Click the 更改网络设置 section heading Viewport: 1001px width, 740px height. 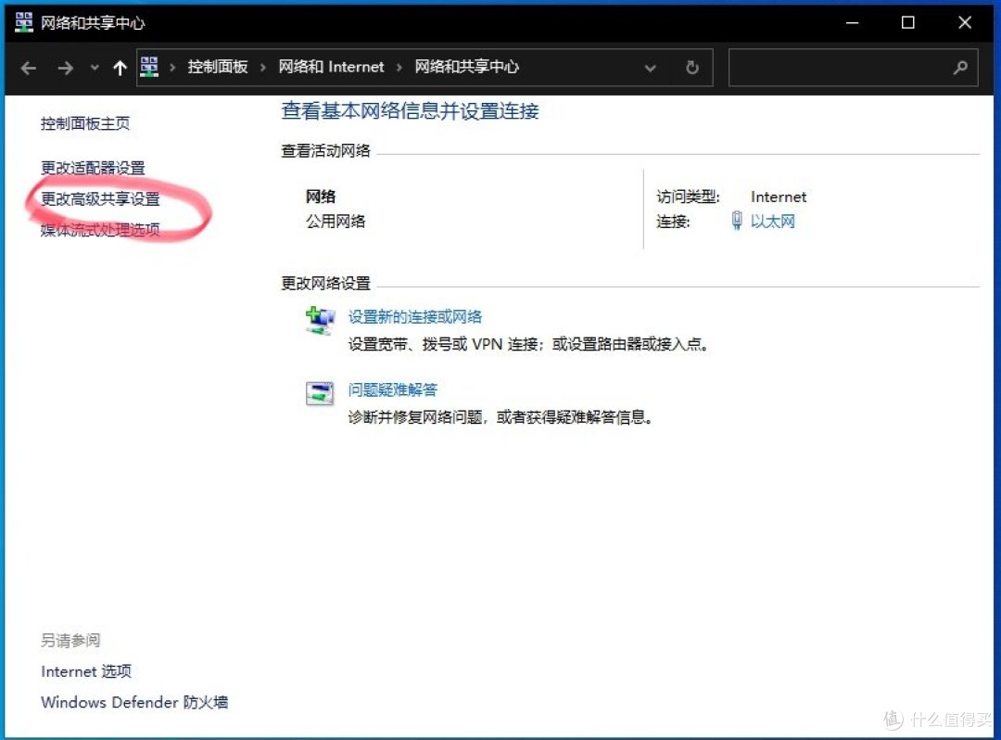coord(325,284)
